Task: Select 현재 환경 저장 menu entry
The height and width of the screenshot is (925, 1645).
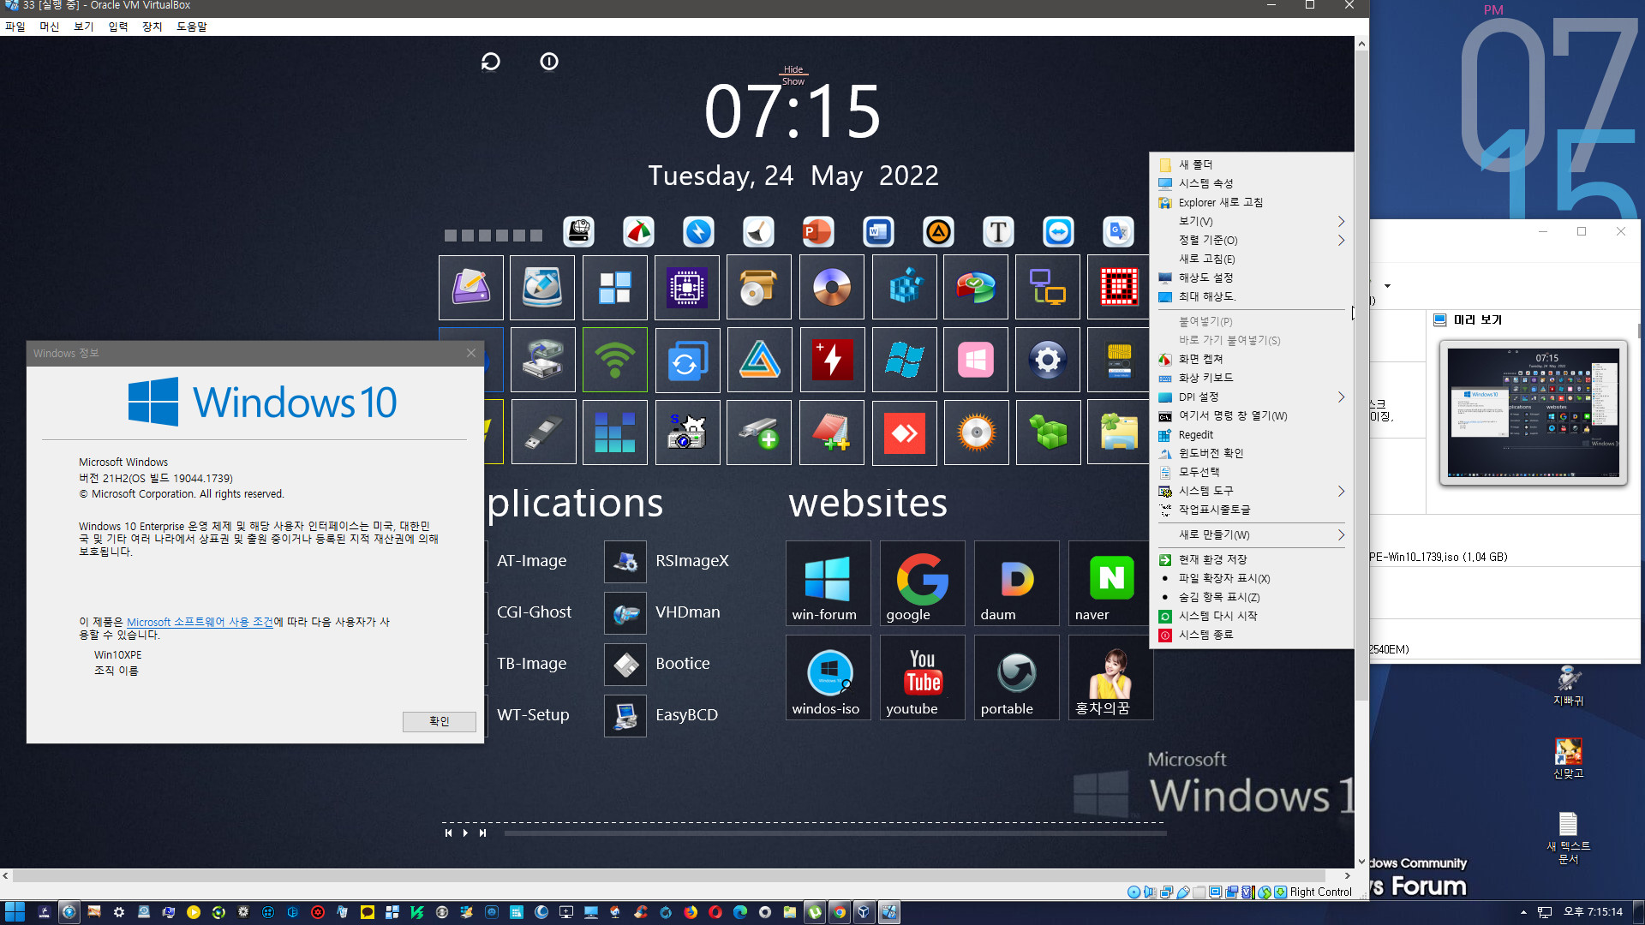Action: 1251,559
